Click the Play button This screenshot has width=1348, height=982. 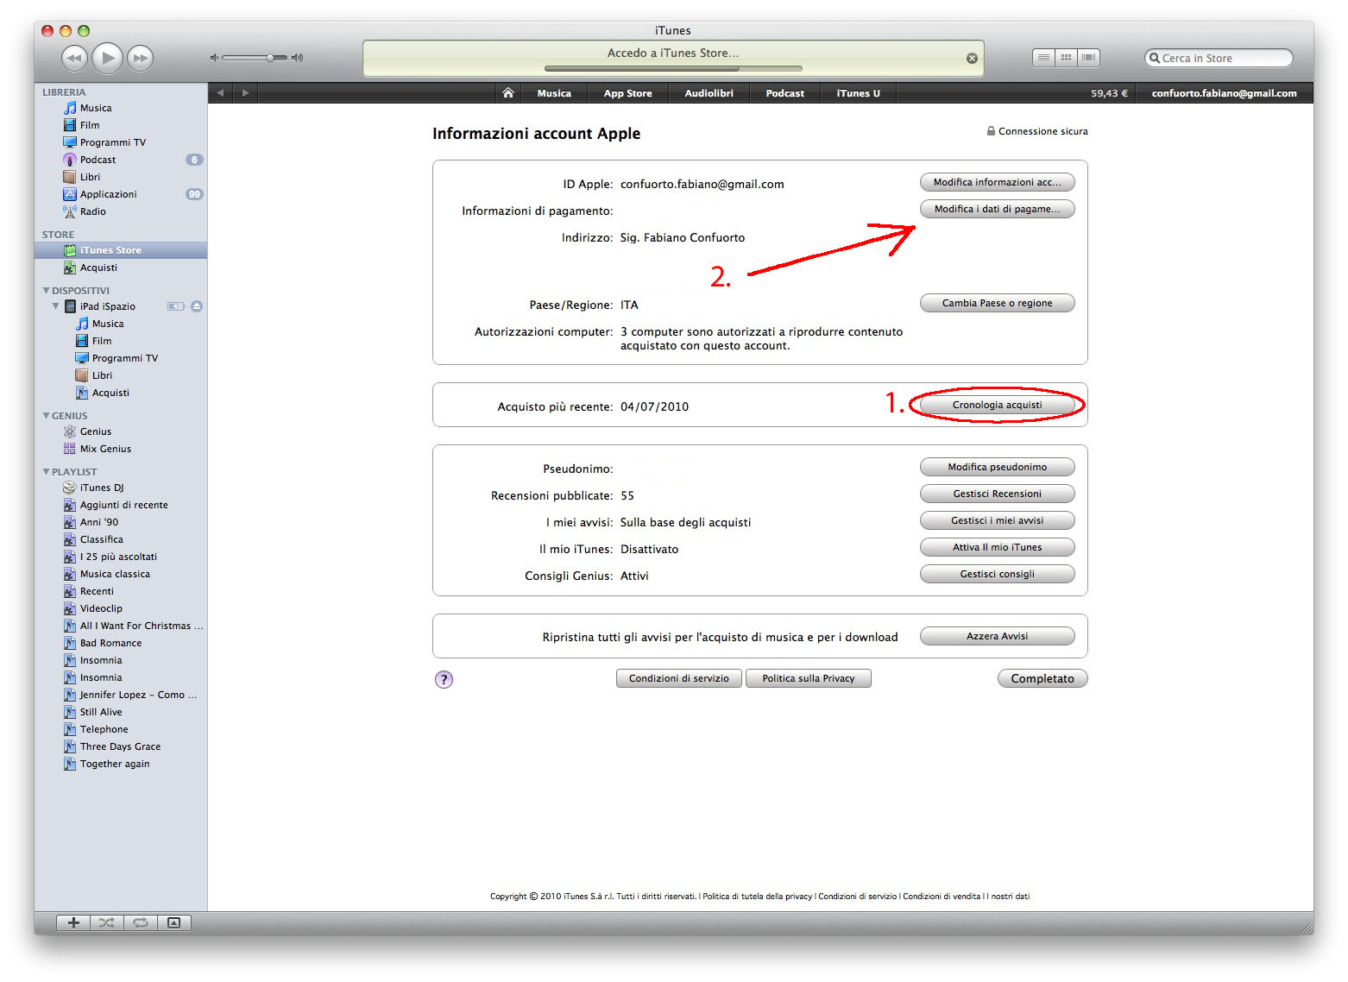[x=107, y=58]
